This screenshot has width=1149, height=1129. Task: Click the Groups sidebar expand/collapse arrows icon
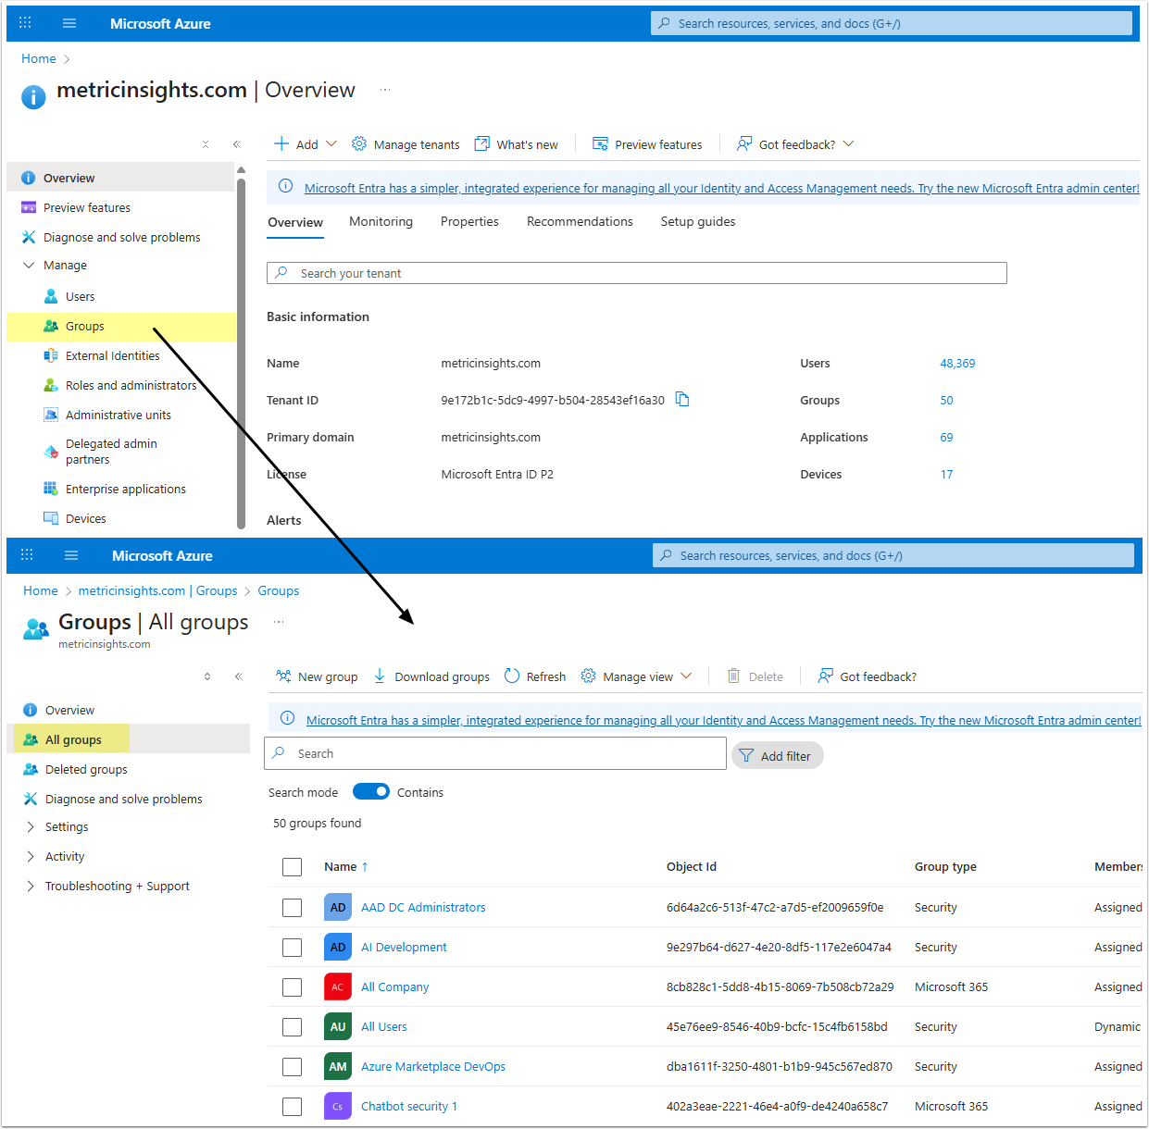(207, 676)
